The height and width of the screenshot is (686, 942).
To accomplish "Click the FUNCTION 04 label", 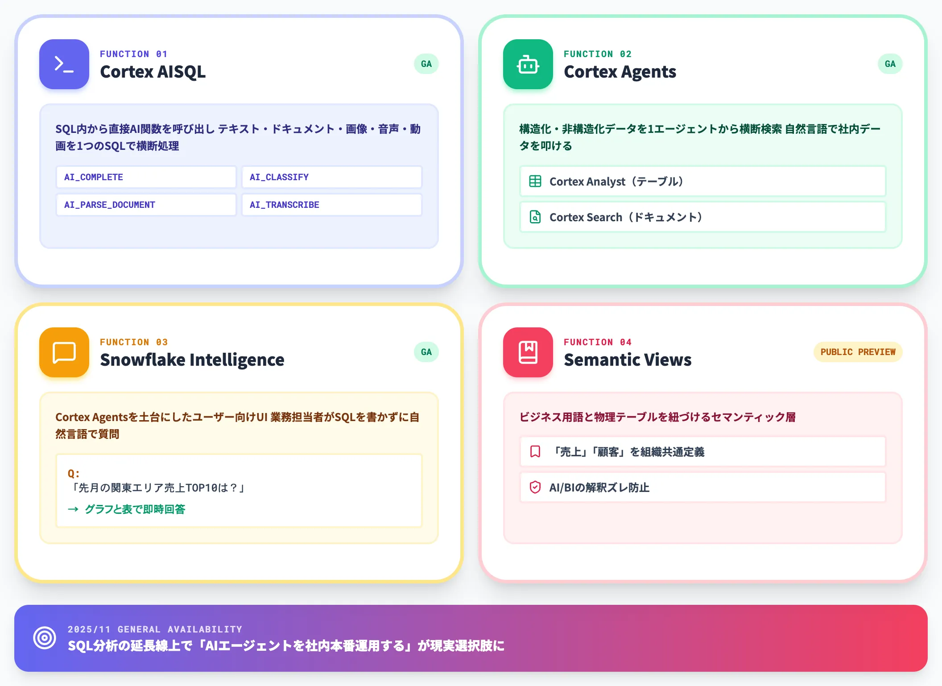I will [598, 342].
